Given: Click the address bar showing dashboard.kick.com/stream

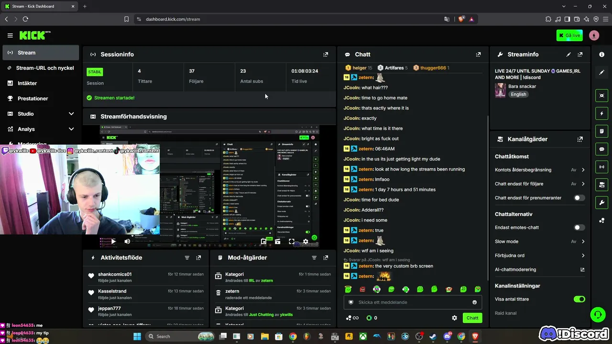Looking at the screenshot, I should [x=291, y=19].
